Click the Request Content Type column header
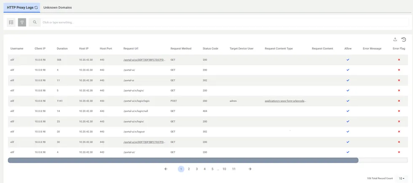413x183 pixels. pyautogui.click(x=279, y=49)
